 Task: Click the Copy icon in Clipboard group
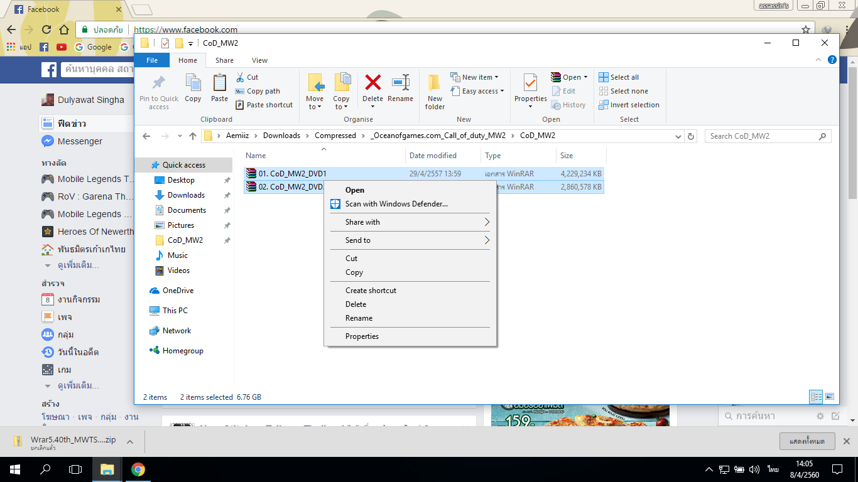193,83
